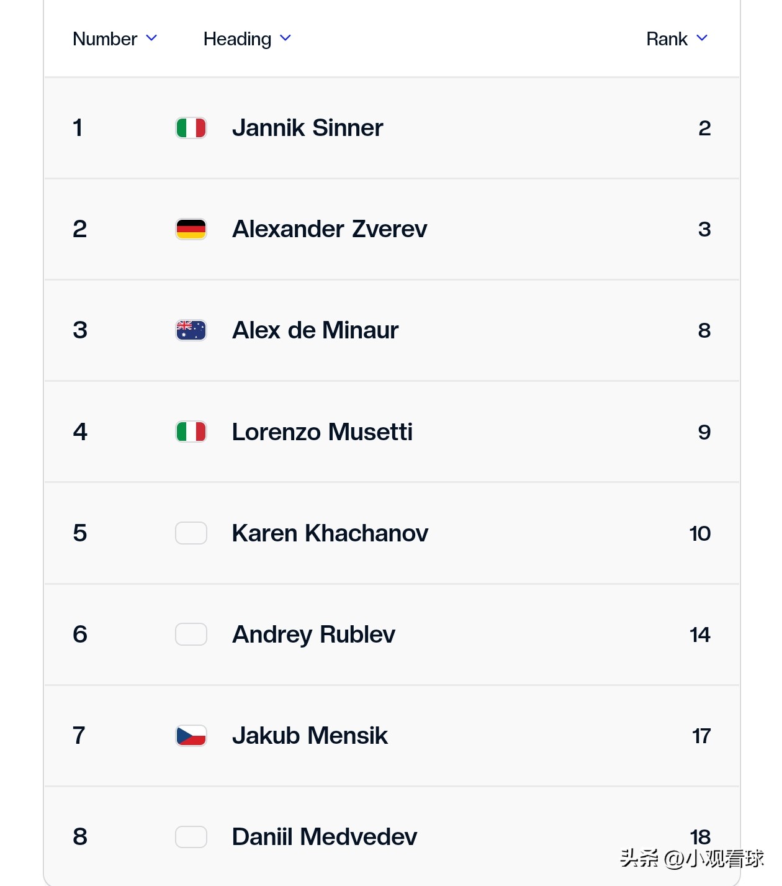This screenshot has width=782, height=886.
Task: Select the Alex de Minaur name
Action: coord(315,330)
